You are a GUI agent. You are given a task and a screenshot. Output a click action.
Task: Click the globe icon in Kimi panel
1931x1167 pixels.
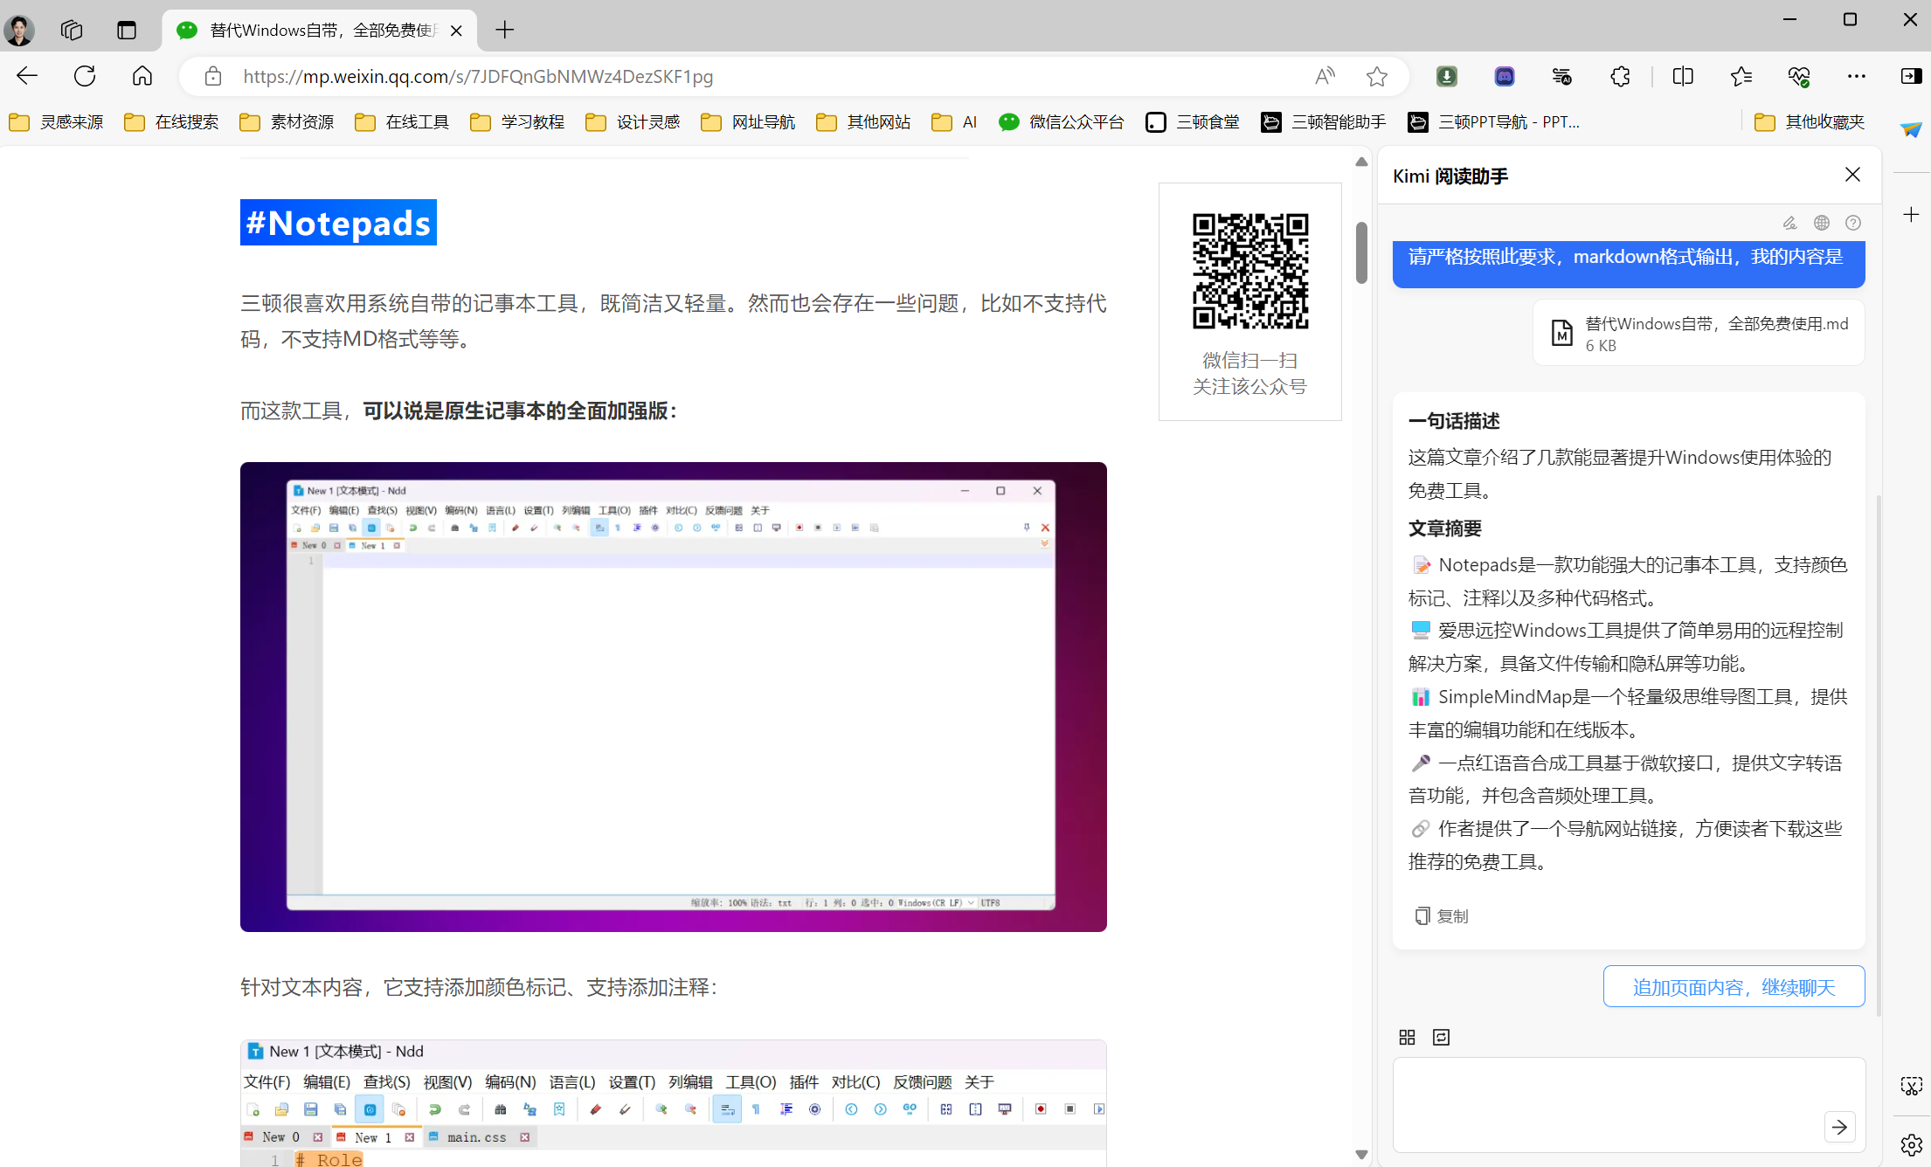tap(1822, 223)
